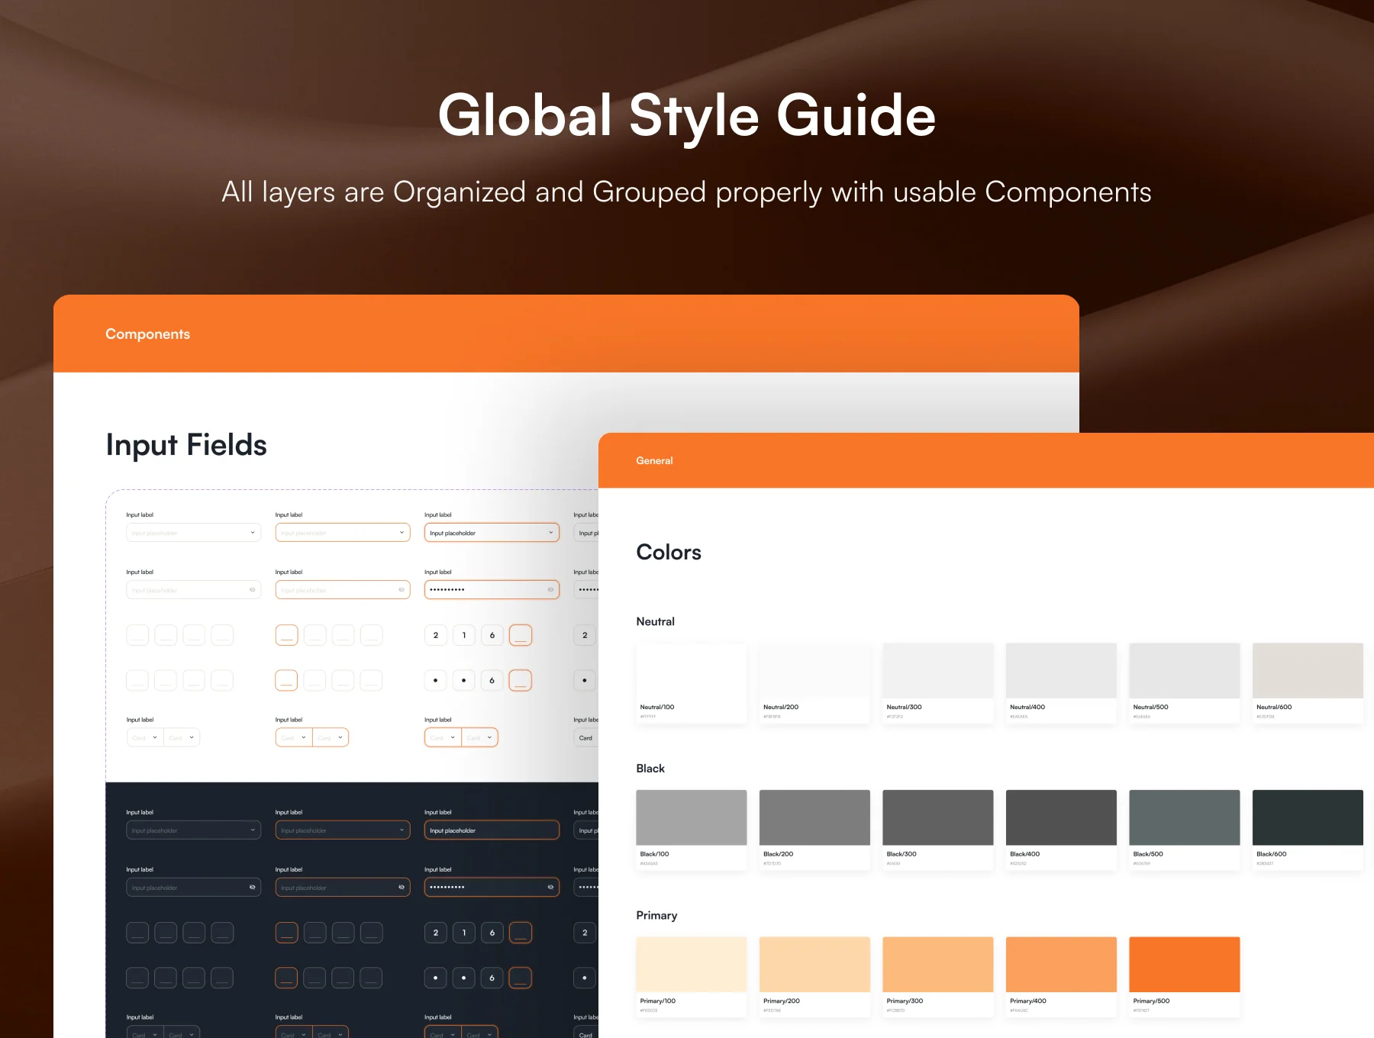Open light-theme orange-glow 'Input placeholder' dropdown chevron
The image size is (1374, 1038).
click(x=550, y=533)
